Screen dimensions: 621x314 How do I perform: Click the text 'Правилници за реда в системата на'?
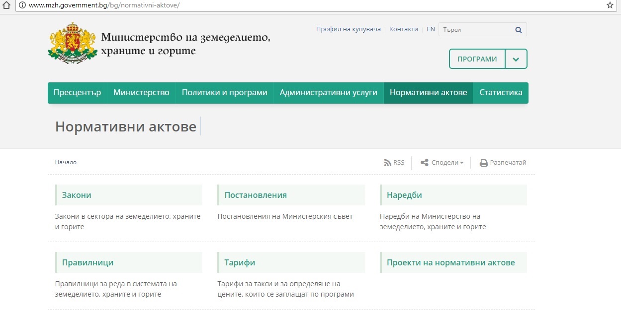[116, 284]
